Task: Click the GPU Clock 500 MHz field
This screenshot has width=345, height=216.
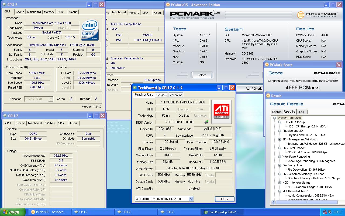Action: 164,175
